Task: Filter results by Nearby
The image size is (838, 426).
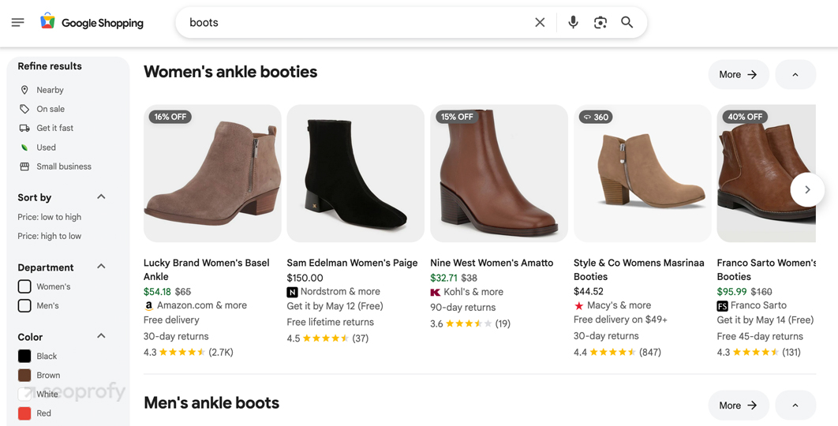Action: click(x=50, y=90)
